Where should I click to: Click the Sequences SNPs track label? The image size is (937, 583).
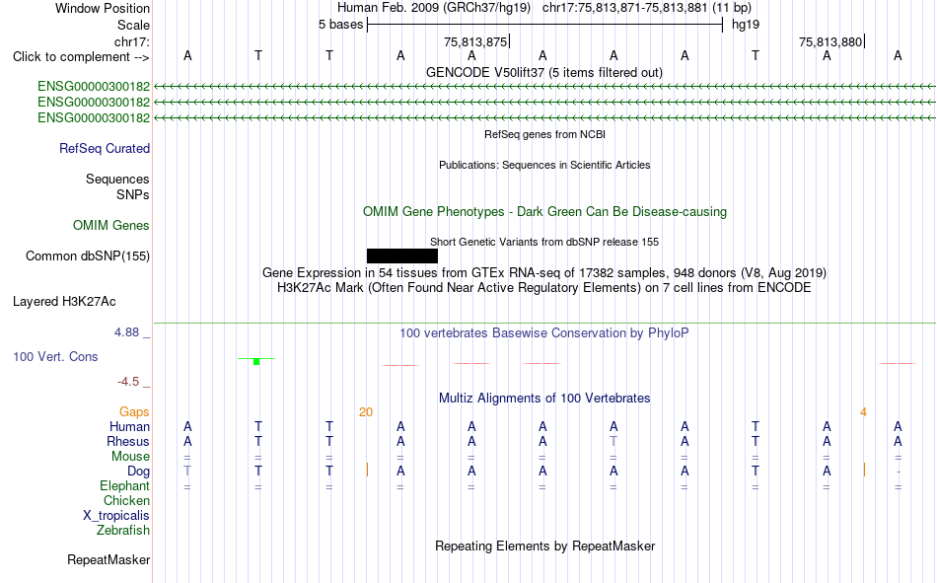pos(117,187)
